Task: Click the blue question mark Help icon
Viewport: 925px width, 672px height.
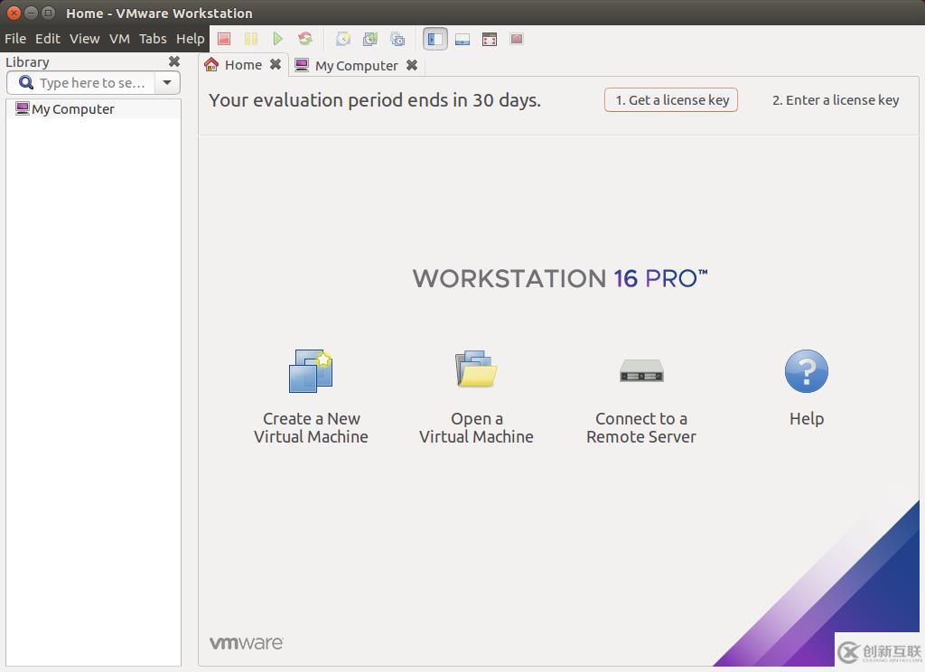Action: (807, 371)
